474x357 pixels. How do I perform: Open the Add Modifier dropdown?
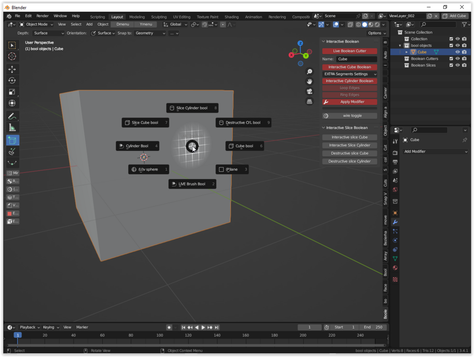tap(435, 151)
